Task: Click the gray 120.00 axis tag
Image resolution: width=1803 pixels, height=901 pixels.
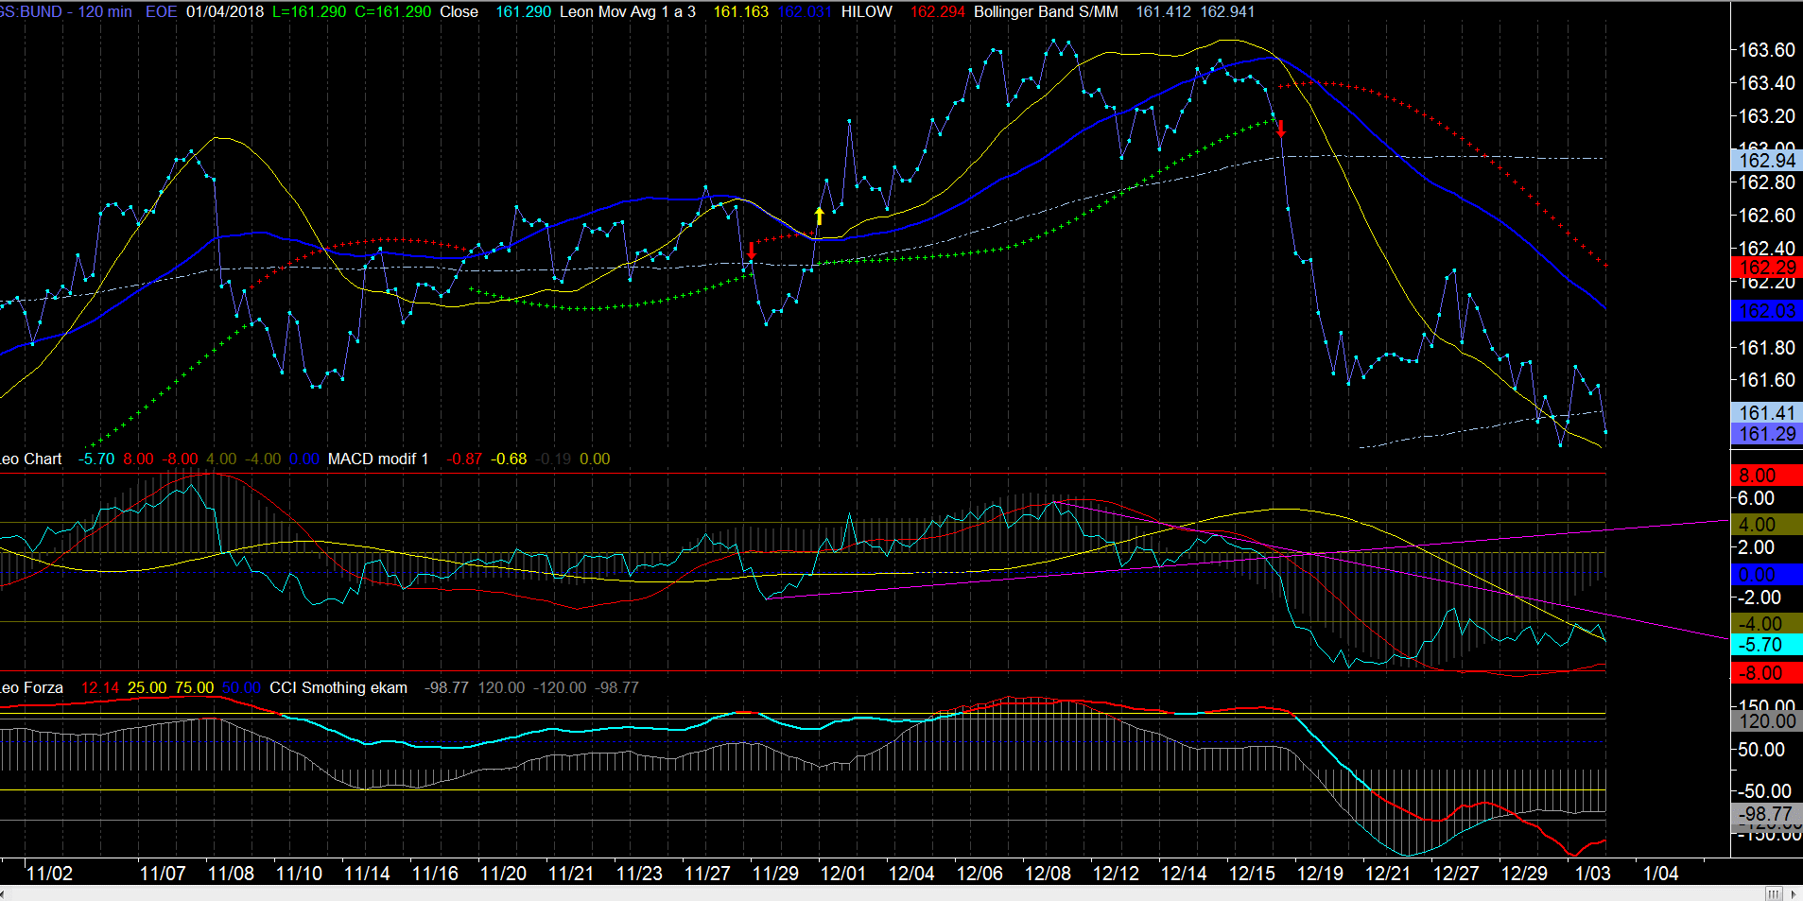Action: click(1767, 721)
